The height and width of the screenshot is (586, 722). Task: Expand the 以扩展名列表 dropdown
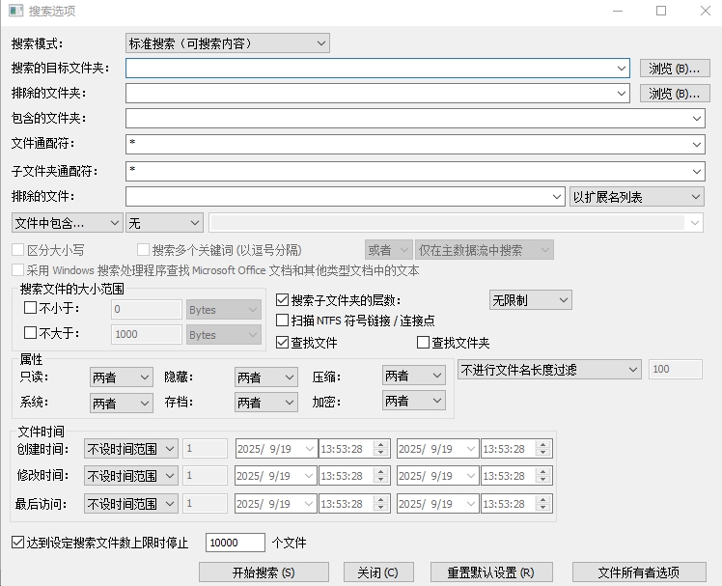tap(637, 197)
